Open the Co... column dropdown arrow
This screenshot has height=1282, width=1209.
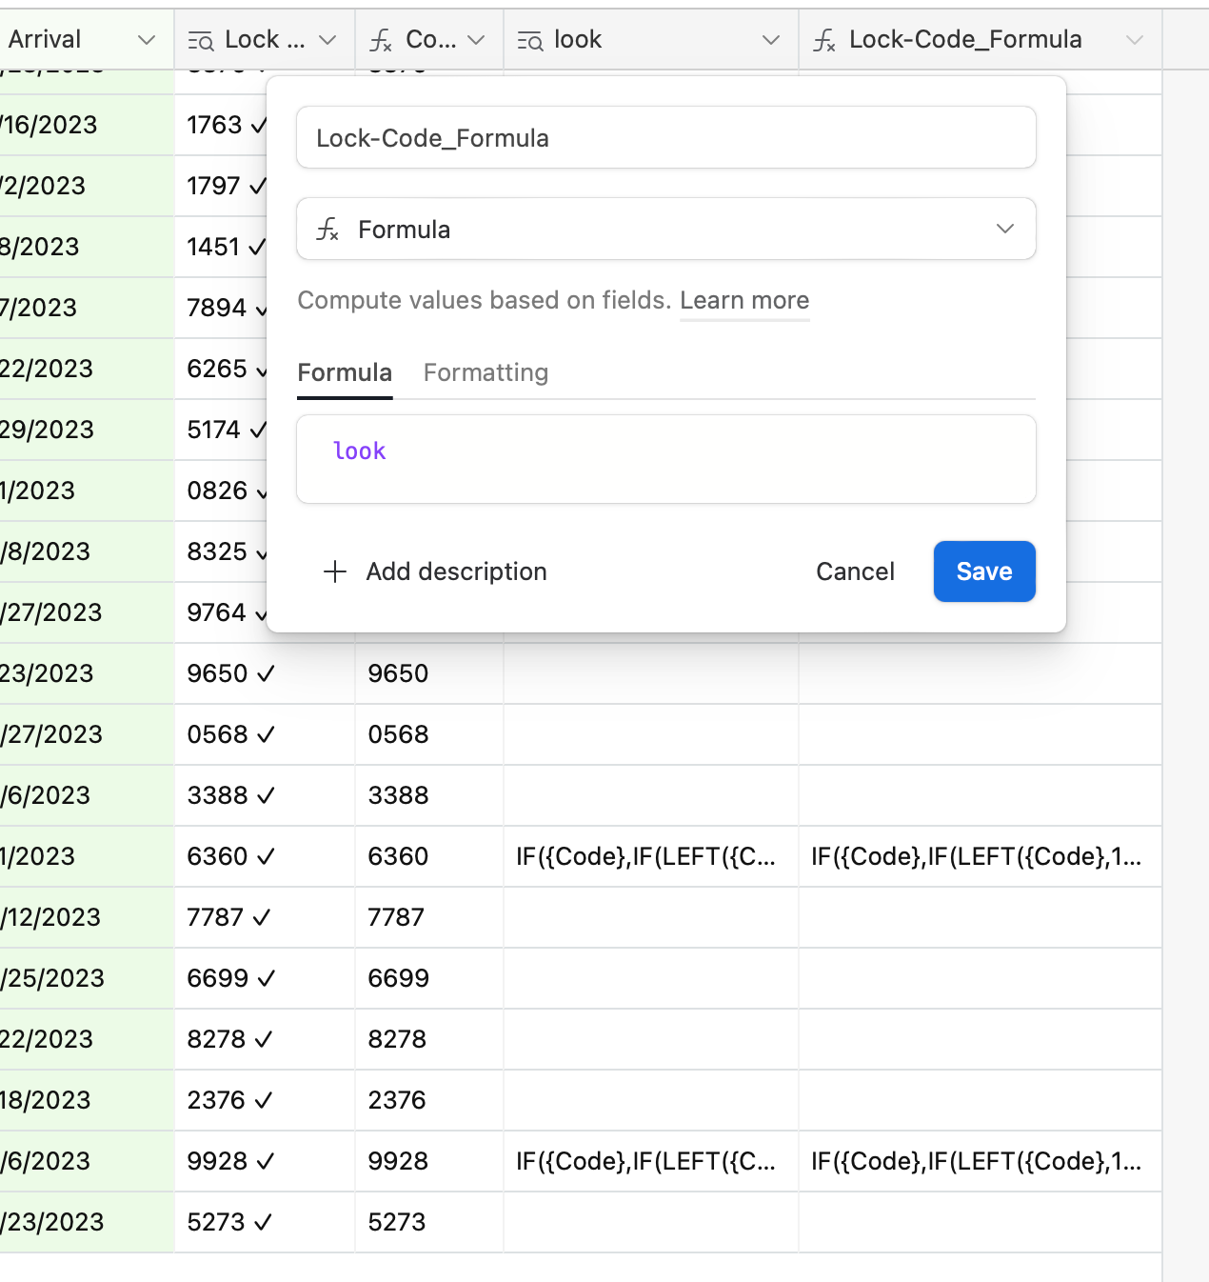(476, 40)
